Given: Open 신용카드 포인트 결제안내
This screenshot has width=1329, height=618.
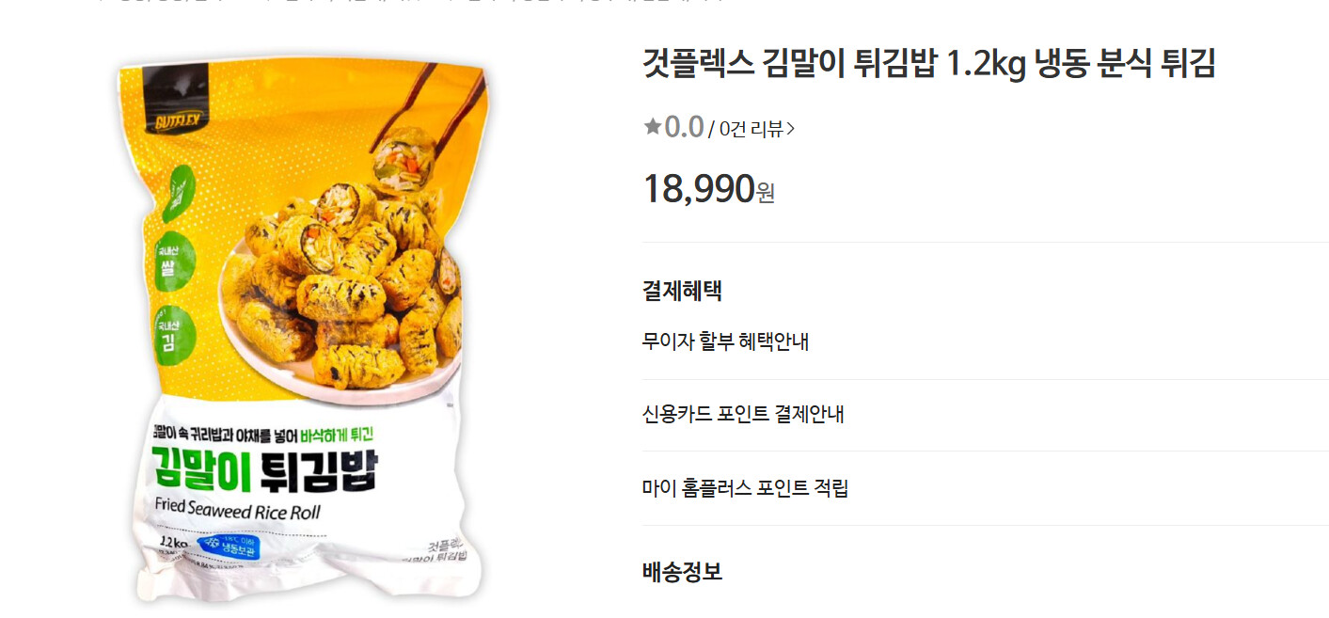Looking at the screenshot, I should pyautogui.click(x=743, y=414).
